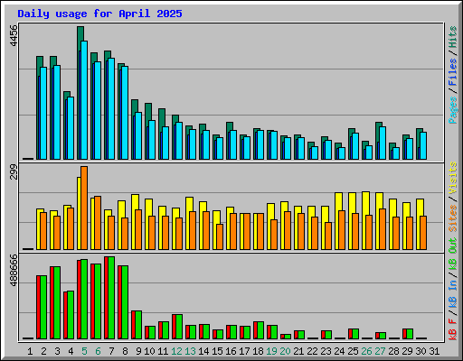Click the Visits legend label
The width and height of the screenshot is (463, 361).
[453, 178]
